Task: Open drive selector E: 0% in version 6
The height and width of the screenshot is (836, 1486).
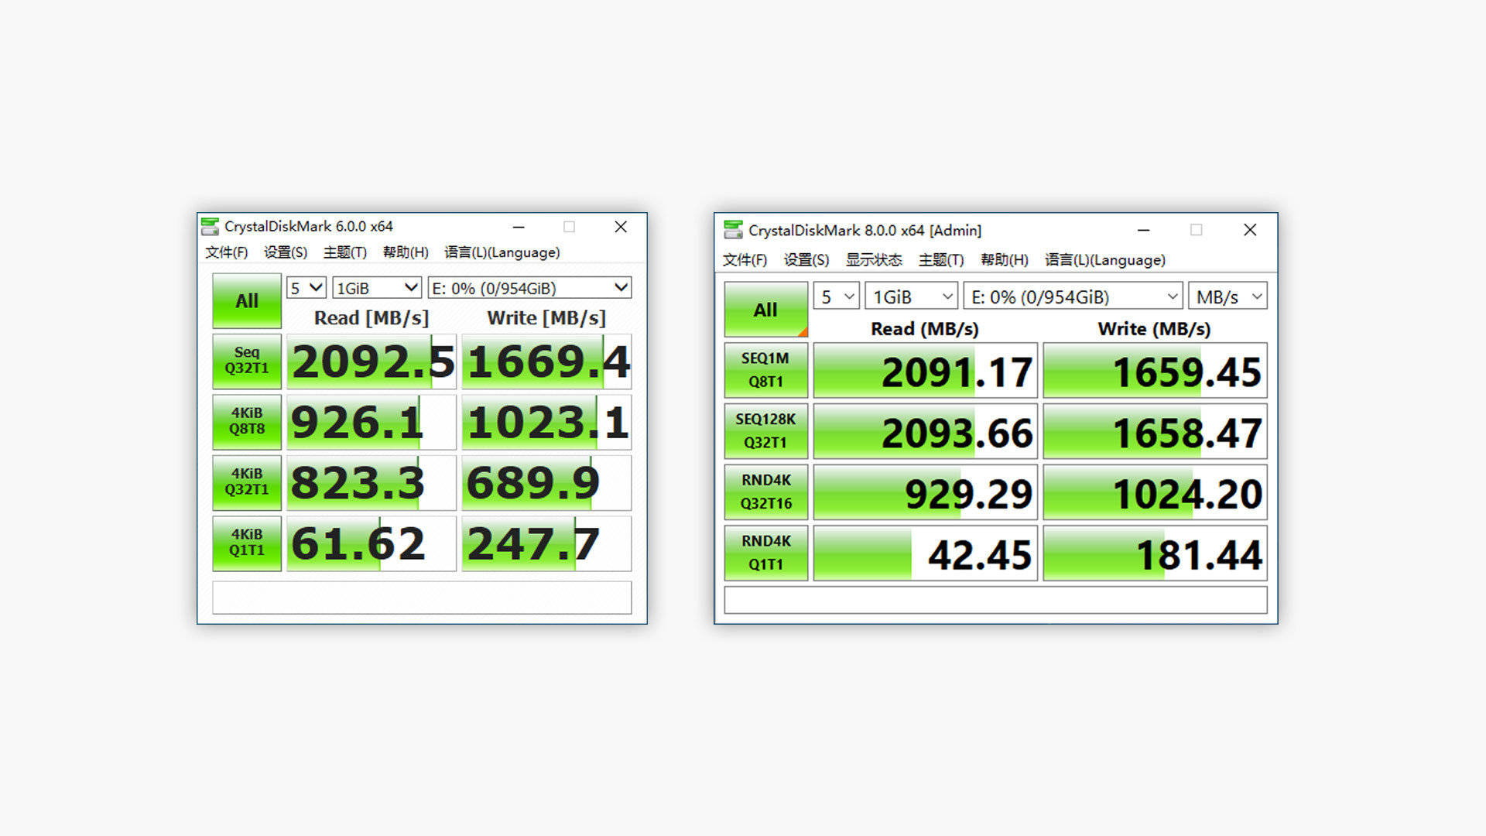Action: (529, 288)
